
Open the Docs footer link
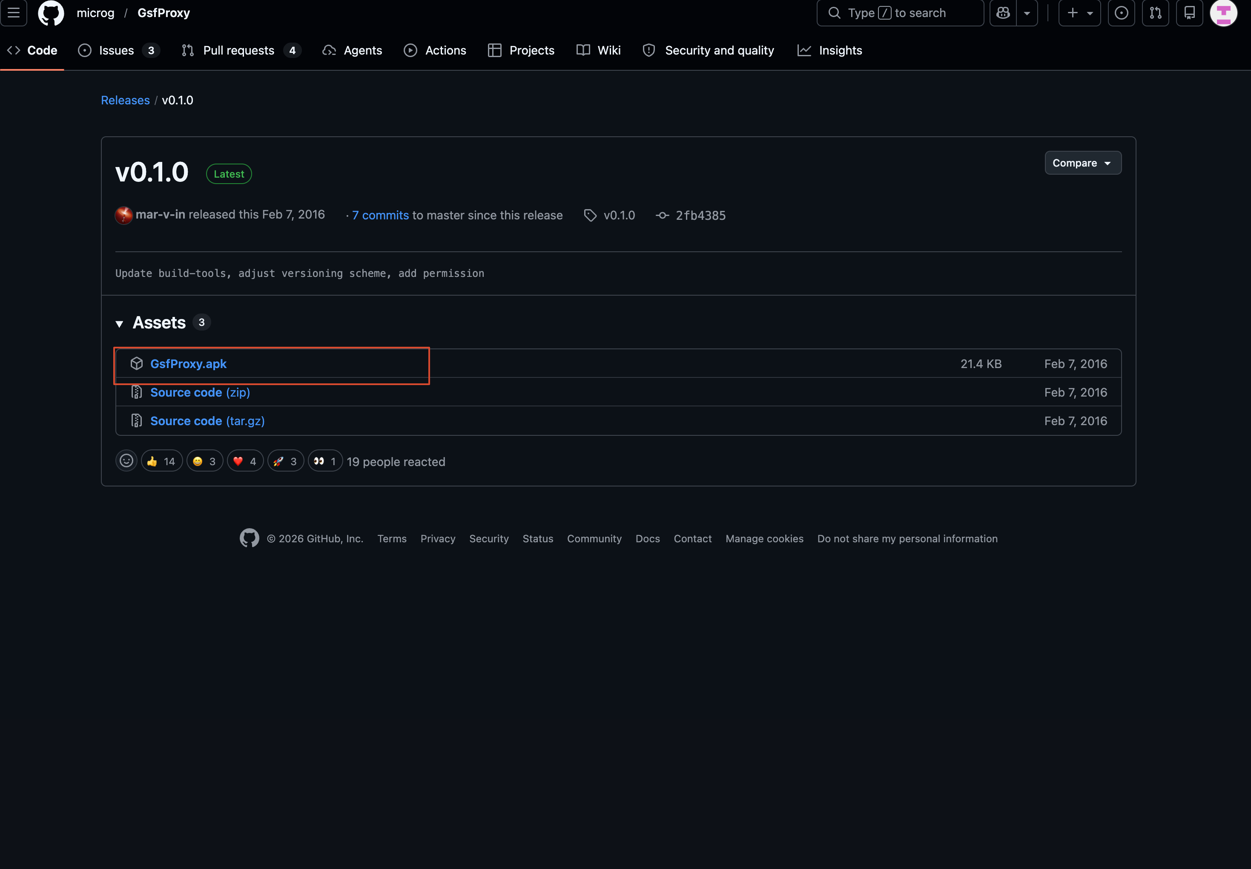click(x=648, y=539)
